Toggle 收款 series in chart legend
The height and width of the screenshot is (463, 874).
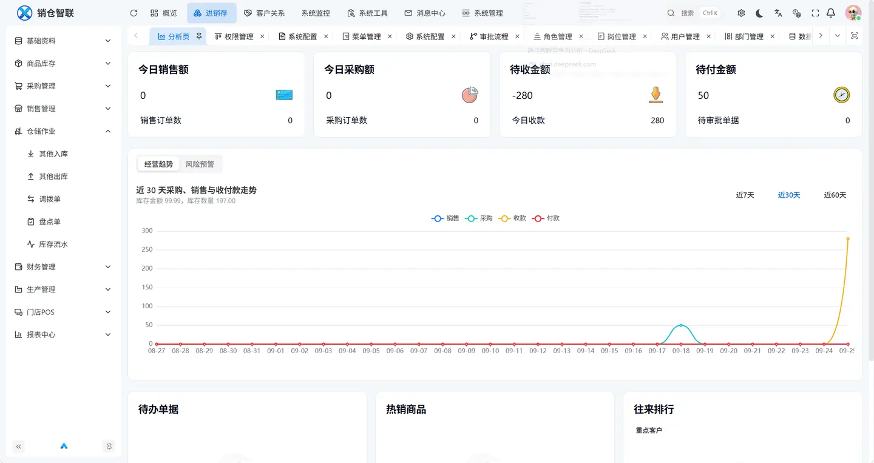pyautogui.click(x=512, y=218)
